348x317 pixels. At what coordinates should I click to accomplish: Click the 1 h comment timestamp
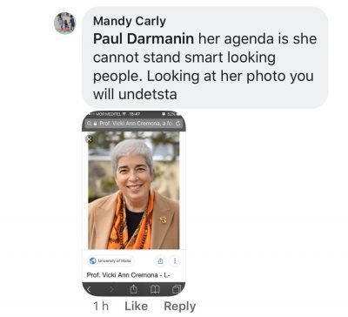click(101, 306)
